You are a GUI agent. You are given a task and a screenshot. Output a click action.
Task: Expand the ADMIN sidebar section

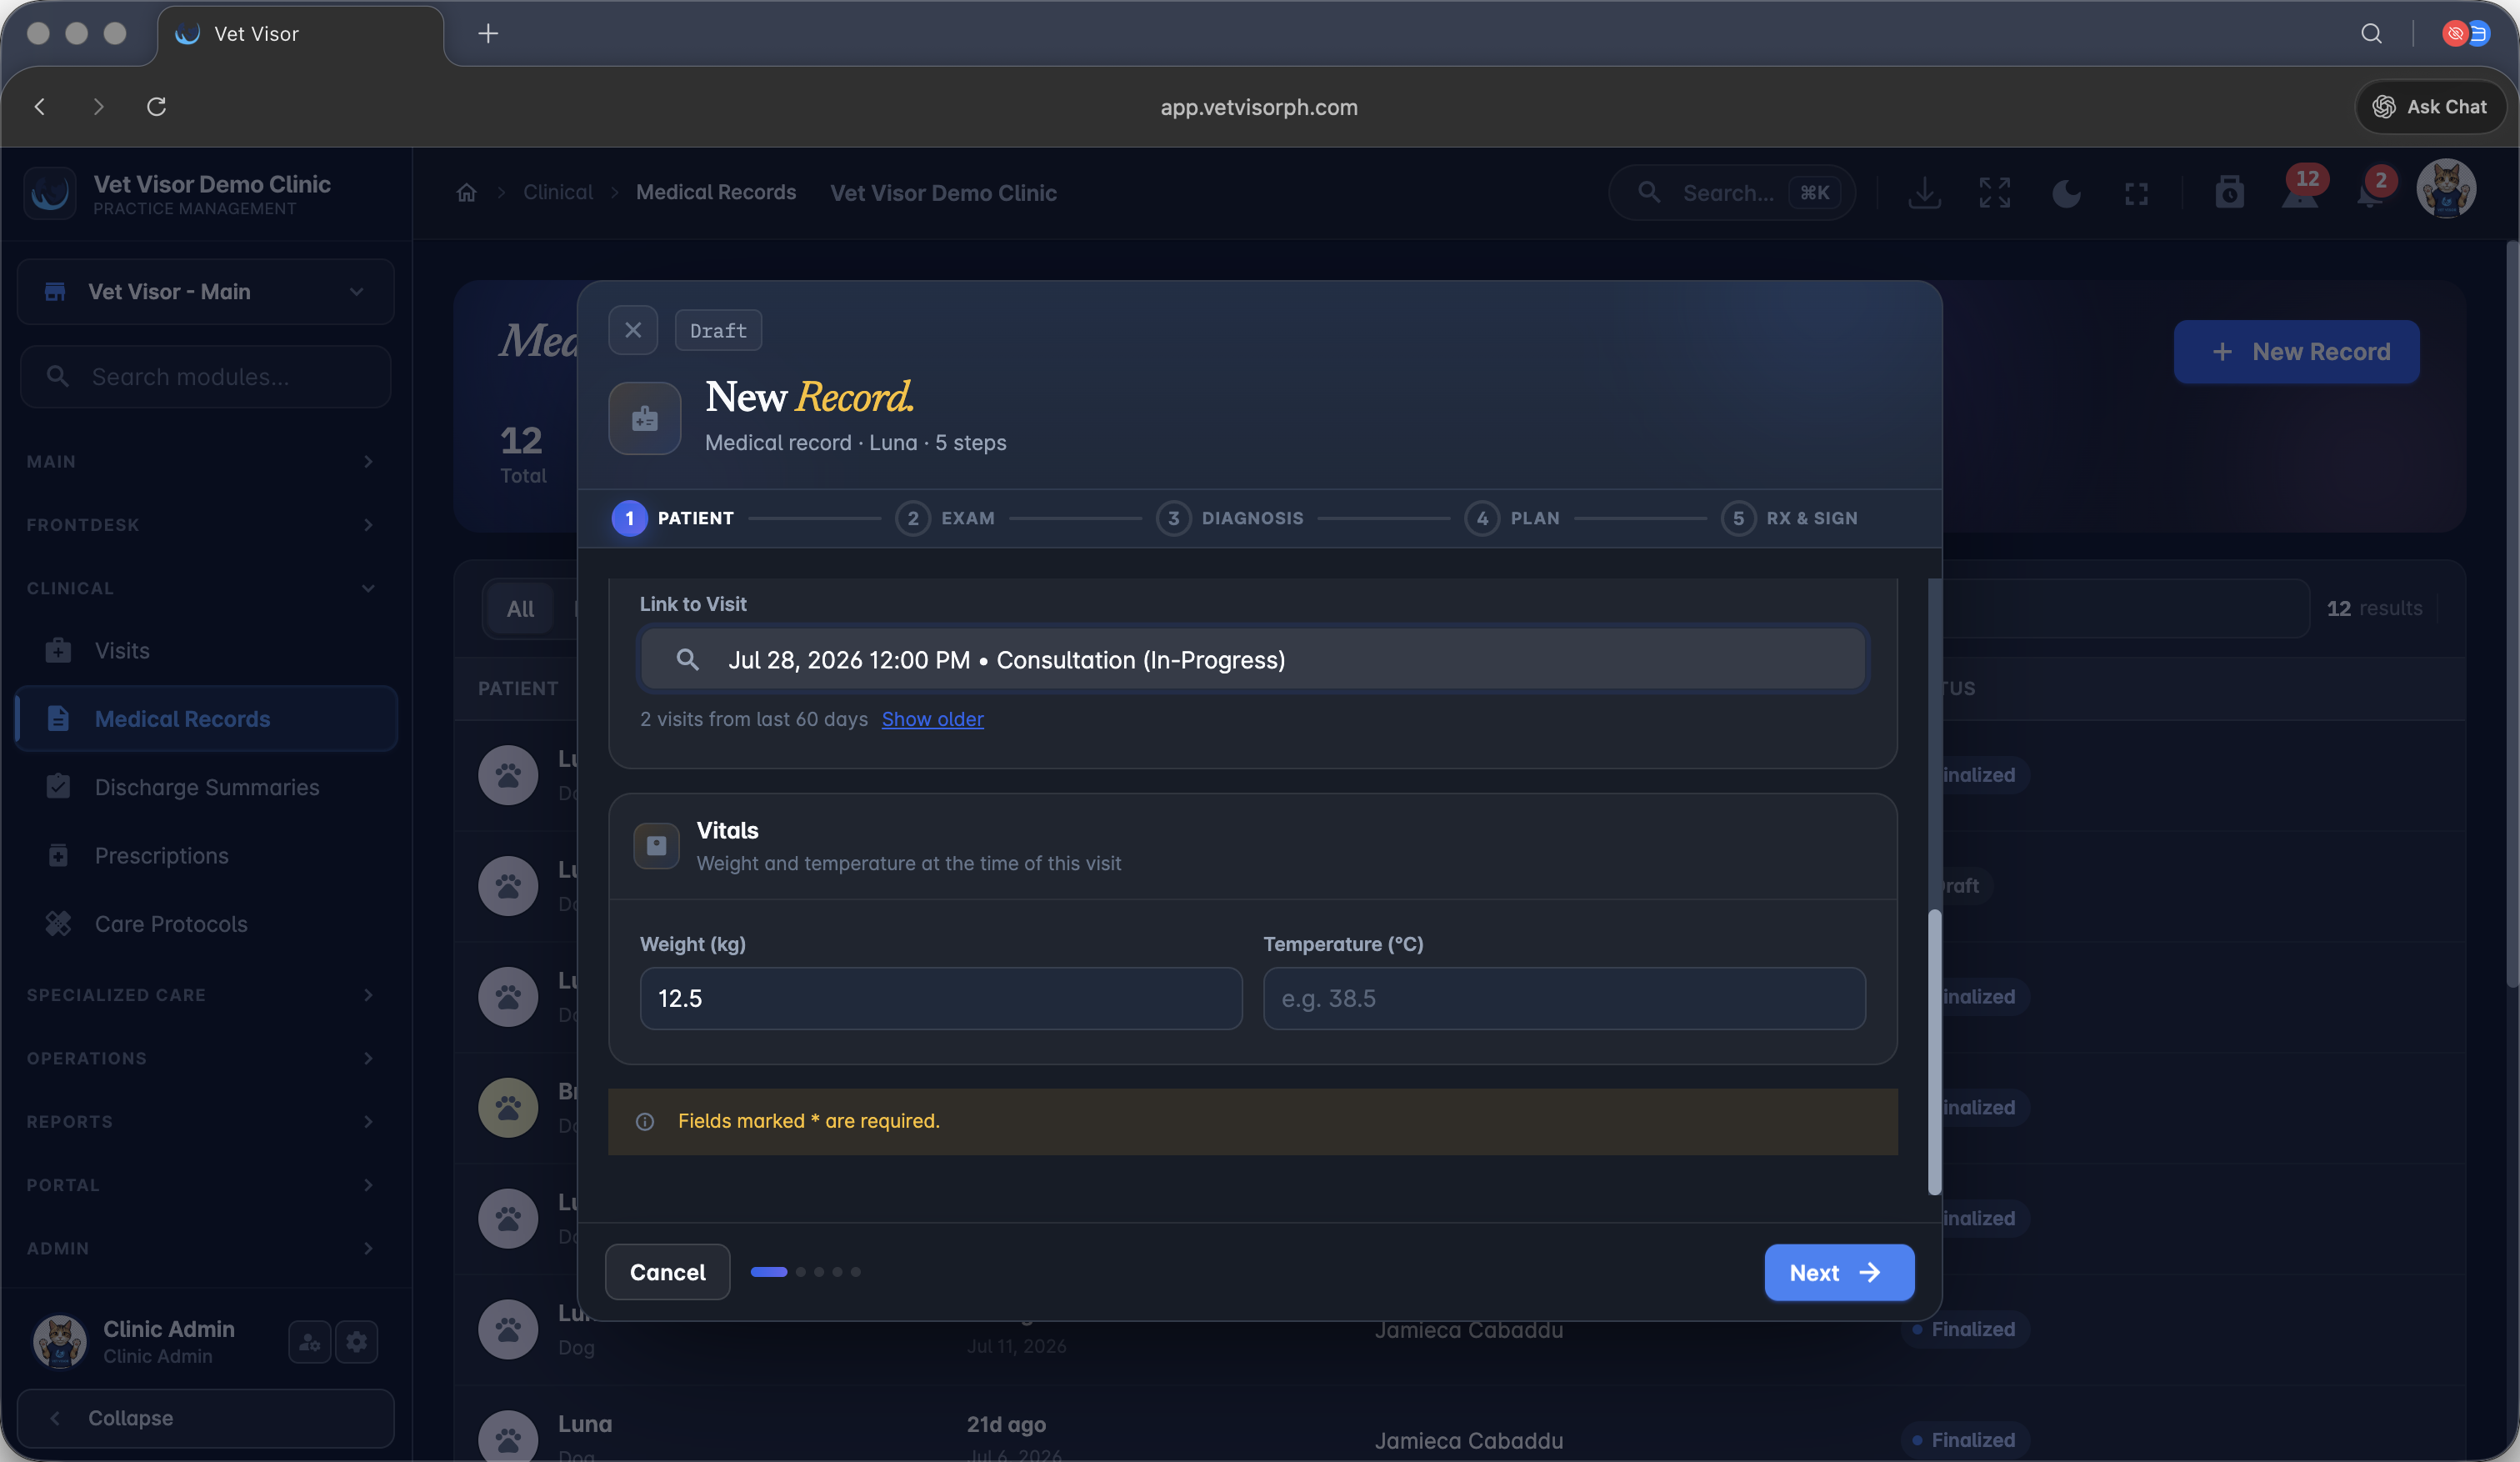(202, 1248)
